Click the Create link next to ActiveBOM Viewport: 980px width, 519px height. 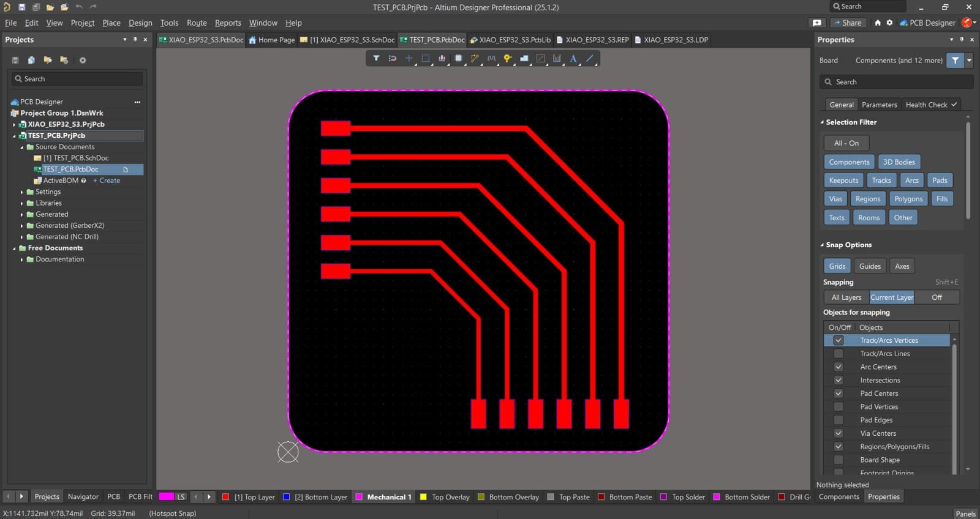(x=107, y=181)
